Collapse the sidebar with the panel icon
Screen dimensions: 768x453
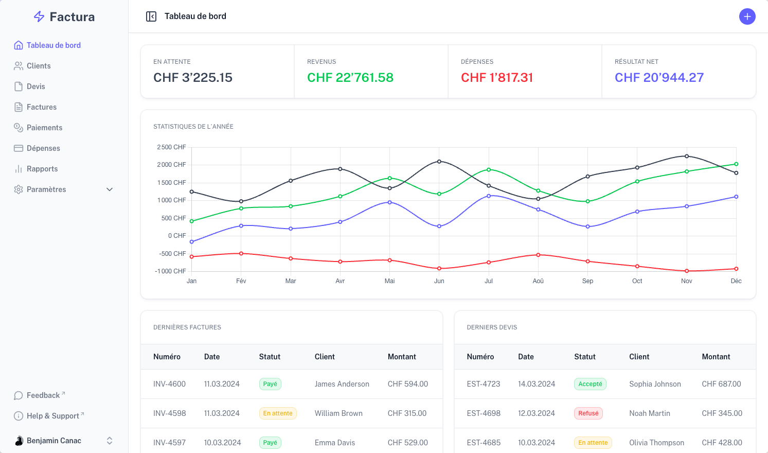click(x=151, y=16)
